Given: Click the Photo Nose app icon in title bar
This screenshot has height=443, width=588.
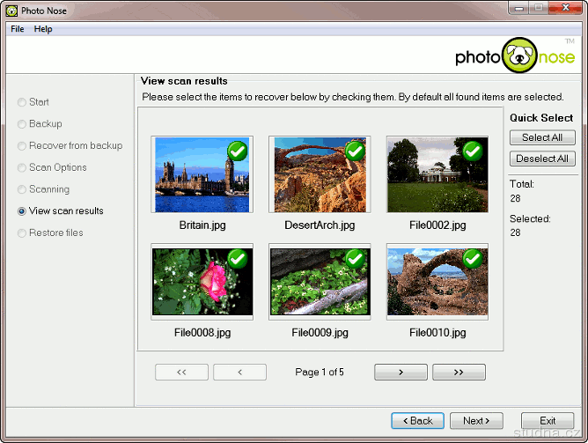Looking at the screenshot, I should point(11,11).
